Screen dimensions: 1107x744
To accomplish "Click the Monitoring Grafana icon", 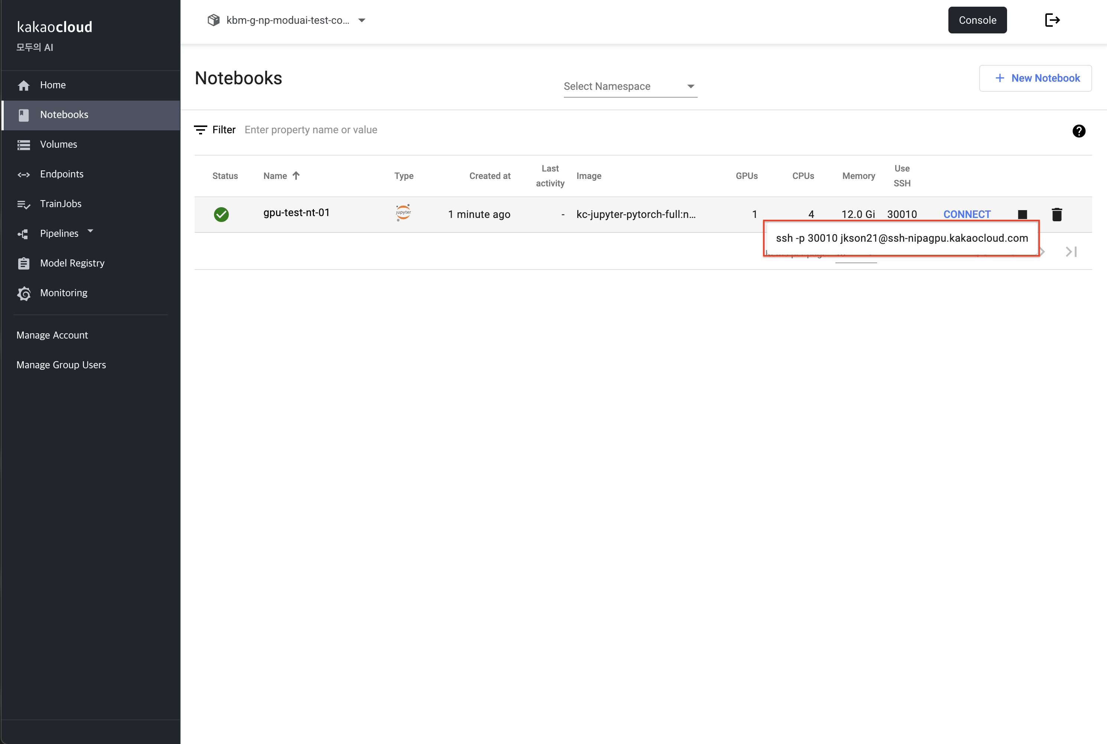I will 24,294.
